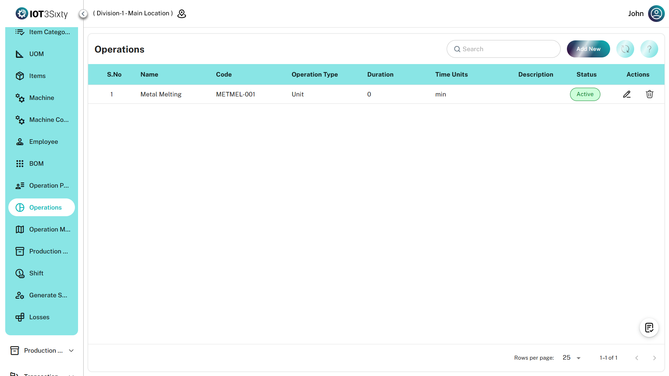The image size is (669, 376).
Task: Open the Machine sidebar item
Action: click(41, 98)
